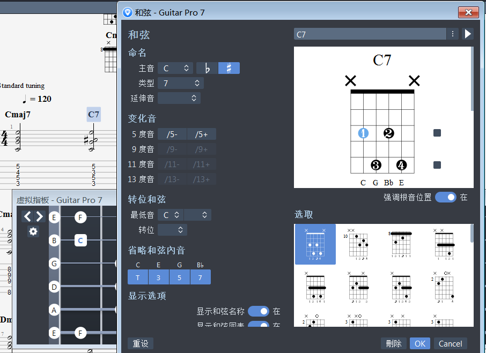486x353 pixels.
Task: Open the chord name options menu
Action: [453, 34]
